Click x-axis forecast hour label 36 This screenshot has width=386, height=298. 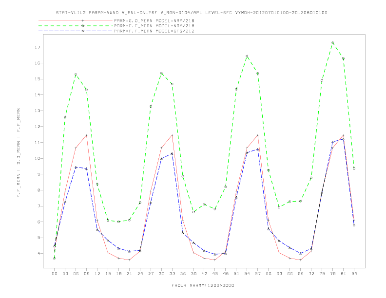(x=183, y=274)
